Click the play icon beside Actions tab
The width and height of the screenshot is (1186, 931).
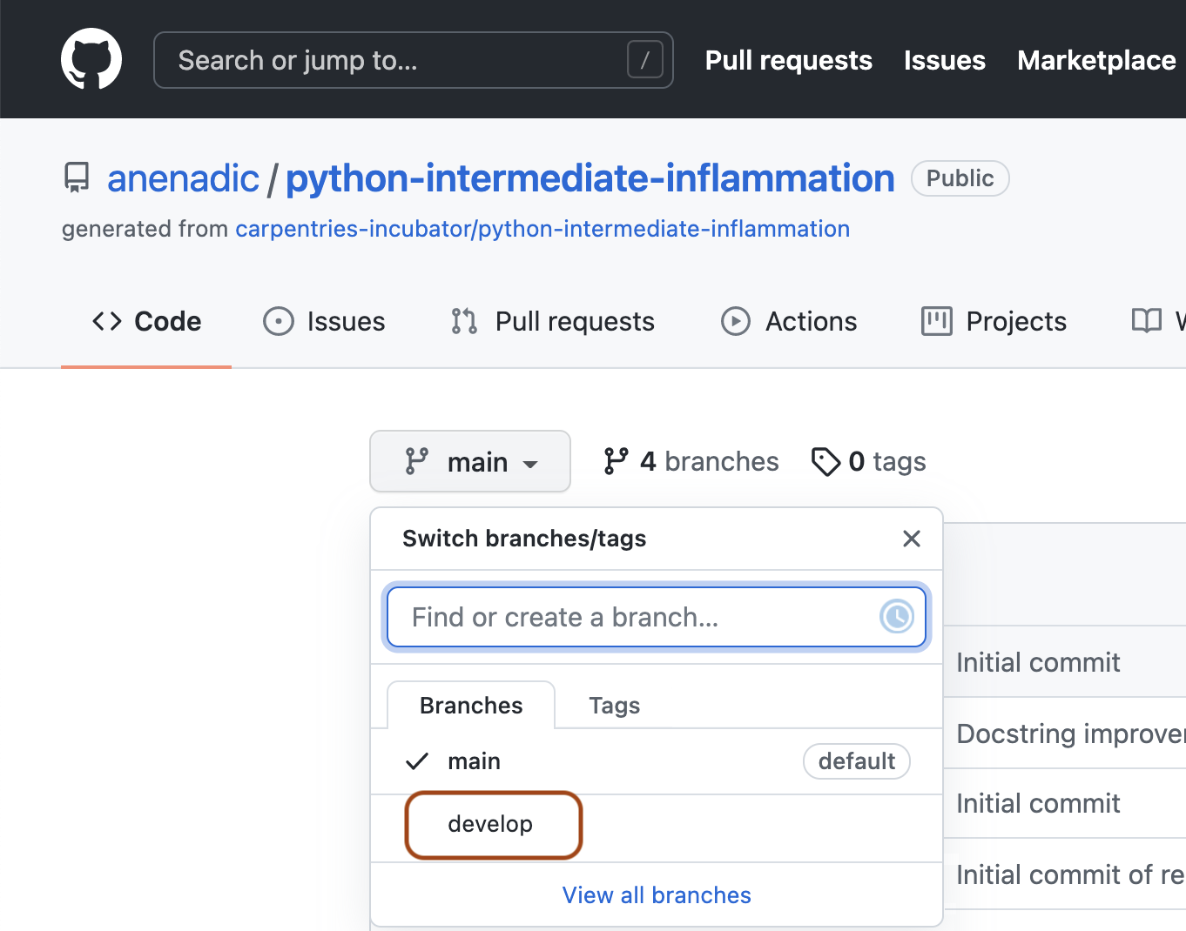click(736, 321)
